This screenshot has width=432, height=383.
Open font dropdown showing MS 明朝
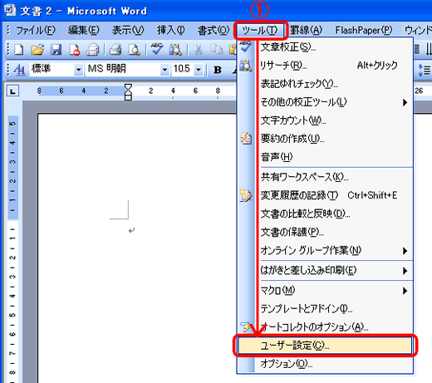[164, 70]
